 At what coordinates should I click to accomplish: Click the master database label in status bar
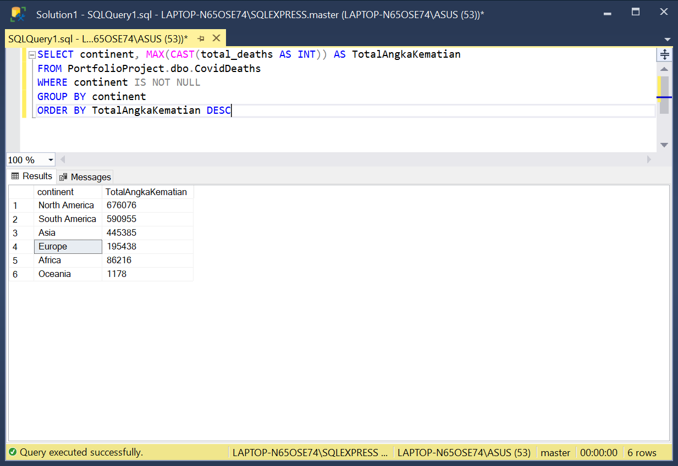[x=555, y=452]
